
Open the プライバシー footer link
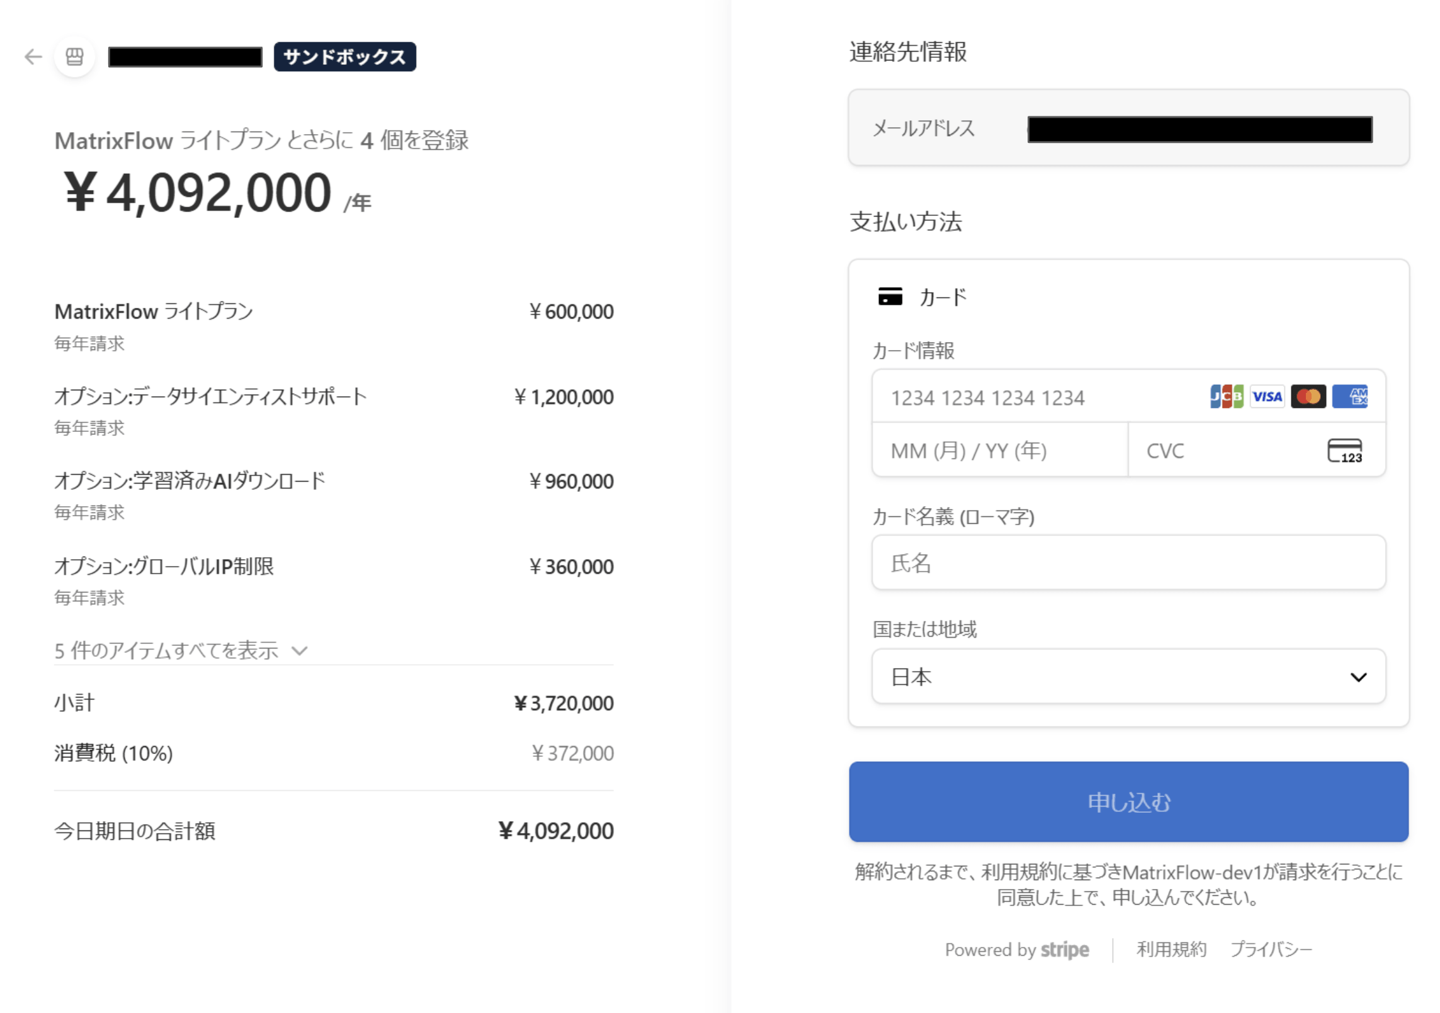pos(1271,949)
